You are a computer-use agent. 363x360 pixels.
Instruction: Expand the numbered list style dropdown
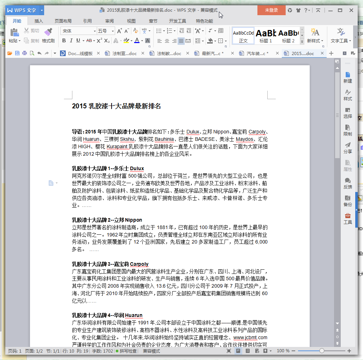(x=174, y=31)
